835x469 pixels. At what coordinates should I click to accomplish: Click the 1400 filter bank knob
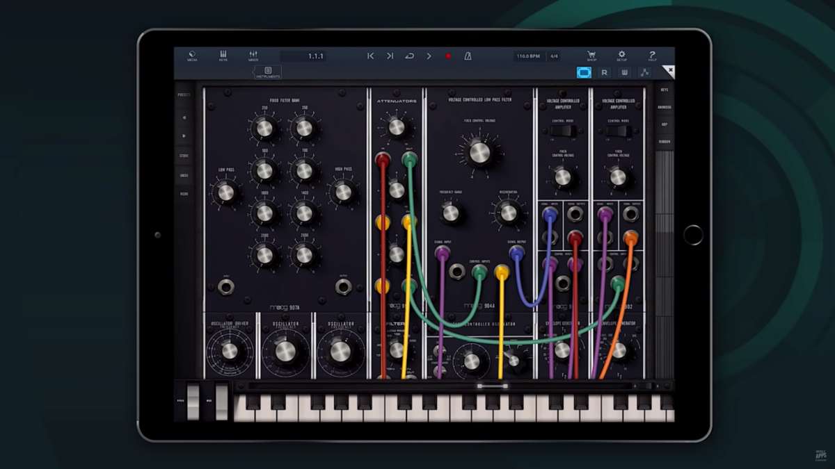click(x=304, y=213)
